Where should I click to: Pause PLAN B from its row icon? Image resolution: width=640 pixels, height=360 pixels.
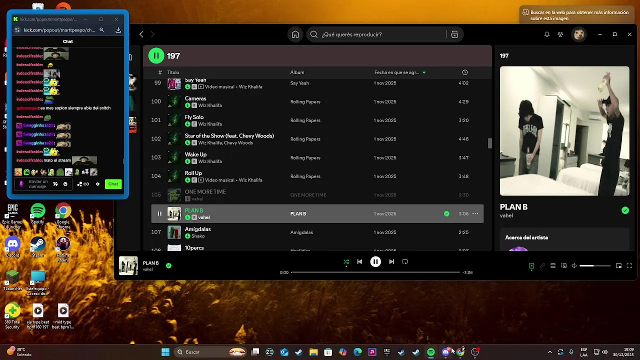coord(159,214)
